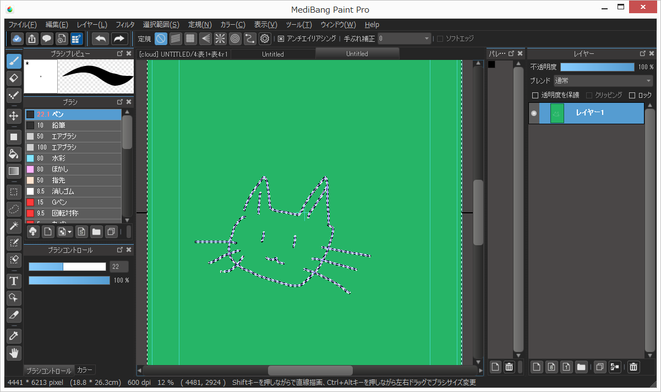661x392 pixels.
Task: Switch to the カラー tab
Action: 85,370
